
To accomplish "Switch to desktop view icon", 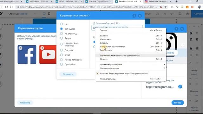I will [44, 14].
